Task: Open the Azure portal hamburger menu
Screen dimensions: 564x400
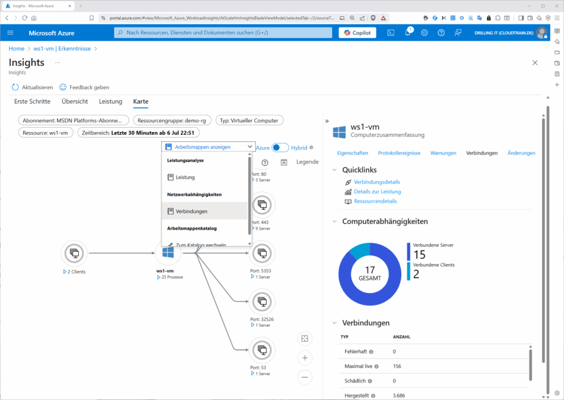Action: coord(11,33)
